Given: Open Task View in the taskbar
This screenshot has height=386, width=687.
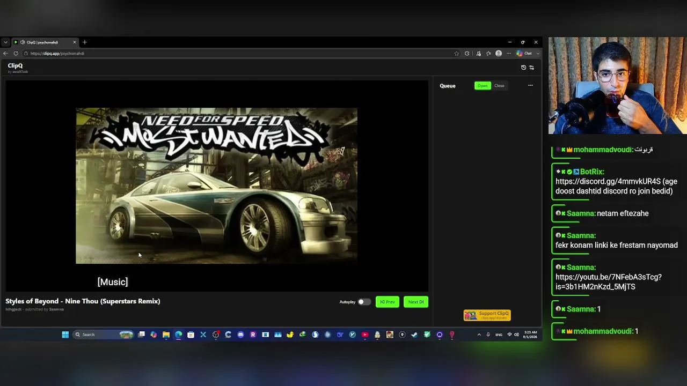Looking at the screenshot, I should pyautogui.click(x=142, y=335).
